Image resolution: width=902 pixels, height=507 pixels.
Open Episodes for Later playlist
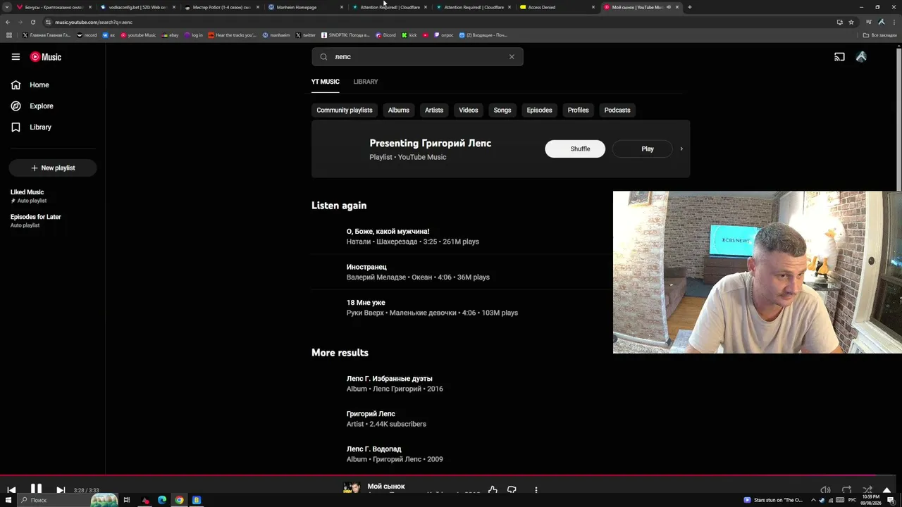pyautogui.click(x=36, y=220)
